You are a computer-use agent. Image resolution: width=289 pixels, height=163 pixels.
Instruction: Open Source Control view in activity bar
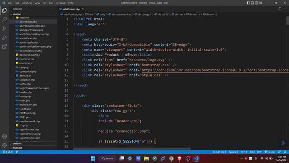5,28
